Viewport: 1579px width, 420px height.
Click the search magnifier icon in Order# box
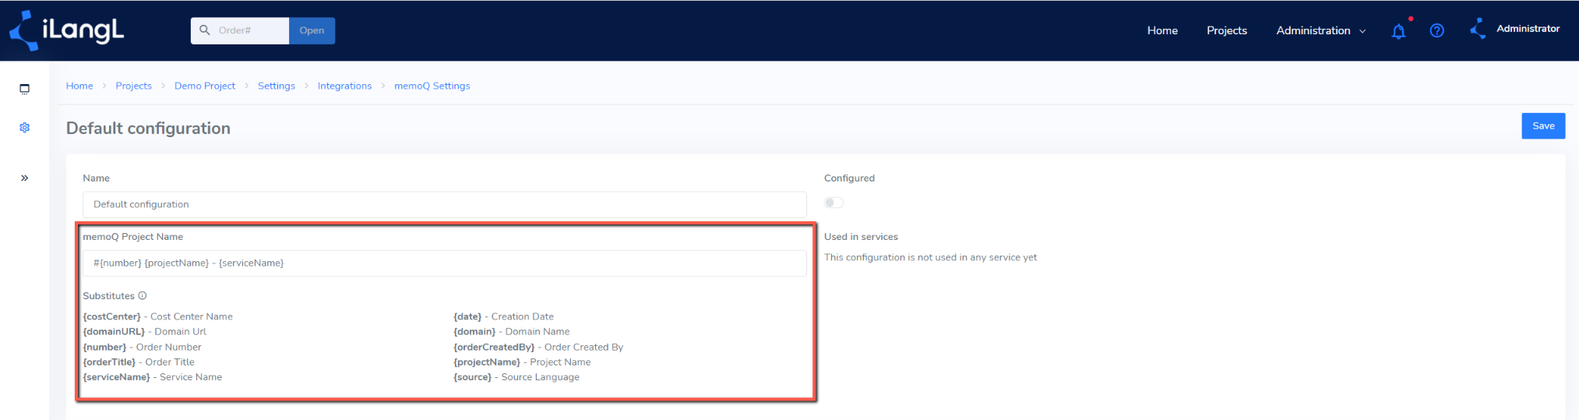coord(205,30)
